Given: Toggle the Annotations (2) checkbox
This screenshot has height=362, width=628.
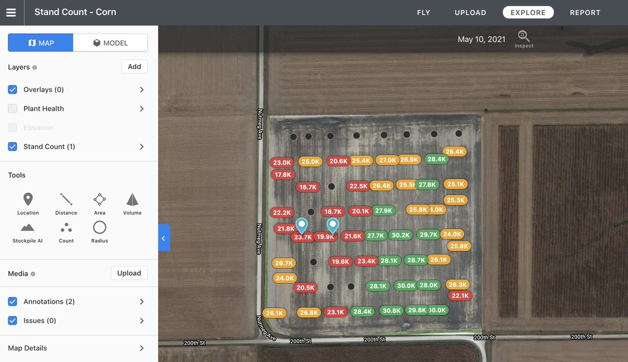Looking at the screenshot, I should tap(13, 302).
